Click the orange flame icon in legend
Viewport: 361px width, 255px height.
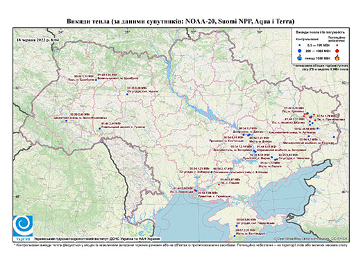coord(337,58)
